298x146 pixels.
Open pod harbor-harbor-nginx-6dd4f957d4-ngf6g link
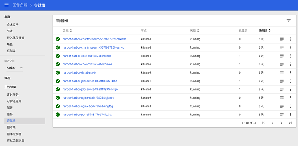pos(88,106)
